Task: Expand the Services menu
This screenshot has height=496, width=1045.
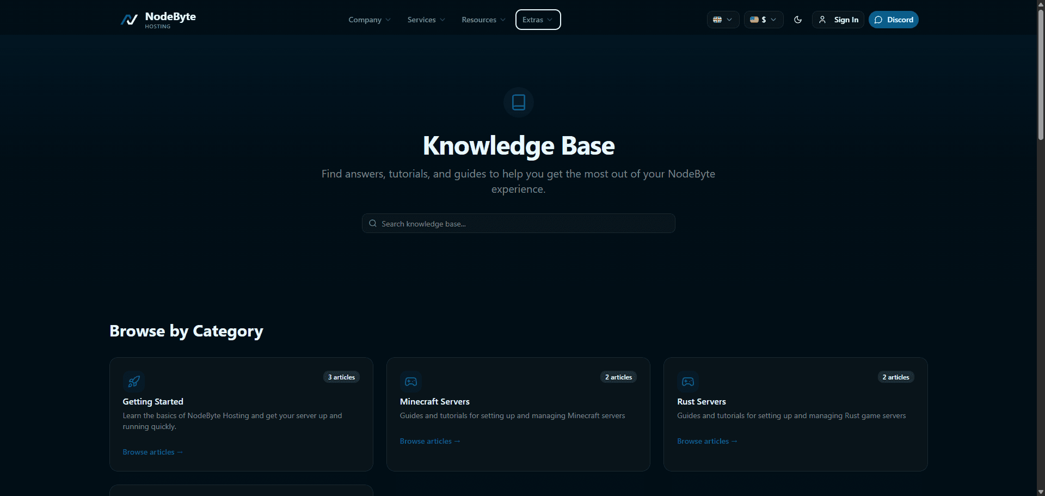Action: 426,20
